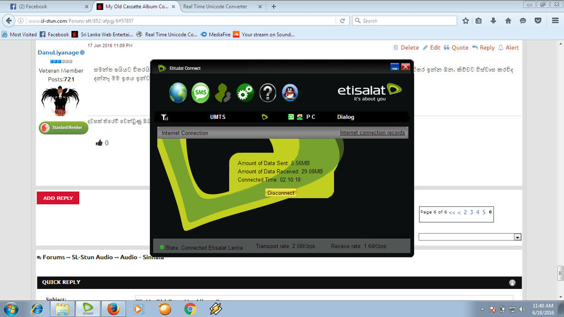Click the Firefox chat bubble icon
Viewport: 564px width, 317px height.
[523, 21]
